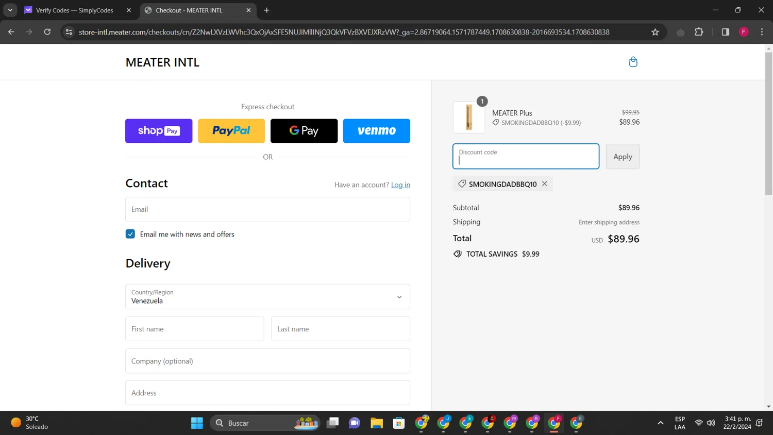Click the struck-through $99.95 price
This screenshot has height=435, width=773.
tap(631, 112)
